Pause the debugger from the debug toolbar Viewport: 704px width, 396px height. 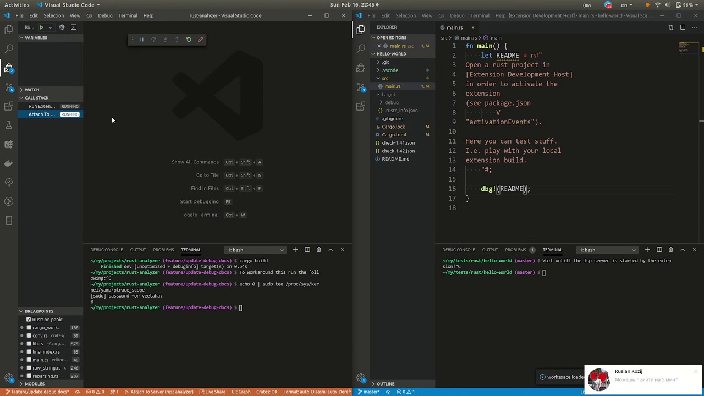click(x=142, y=40)
